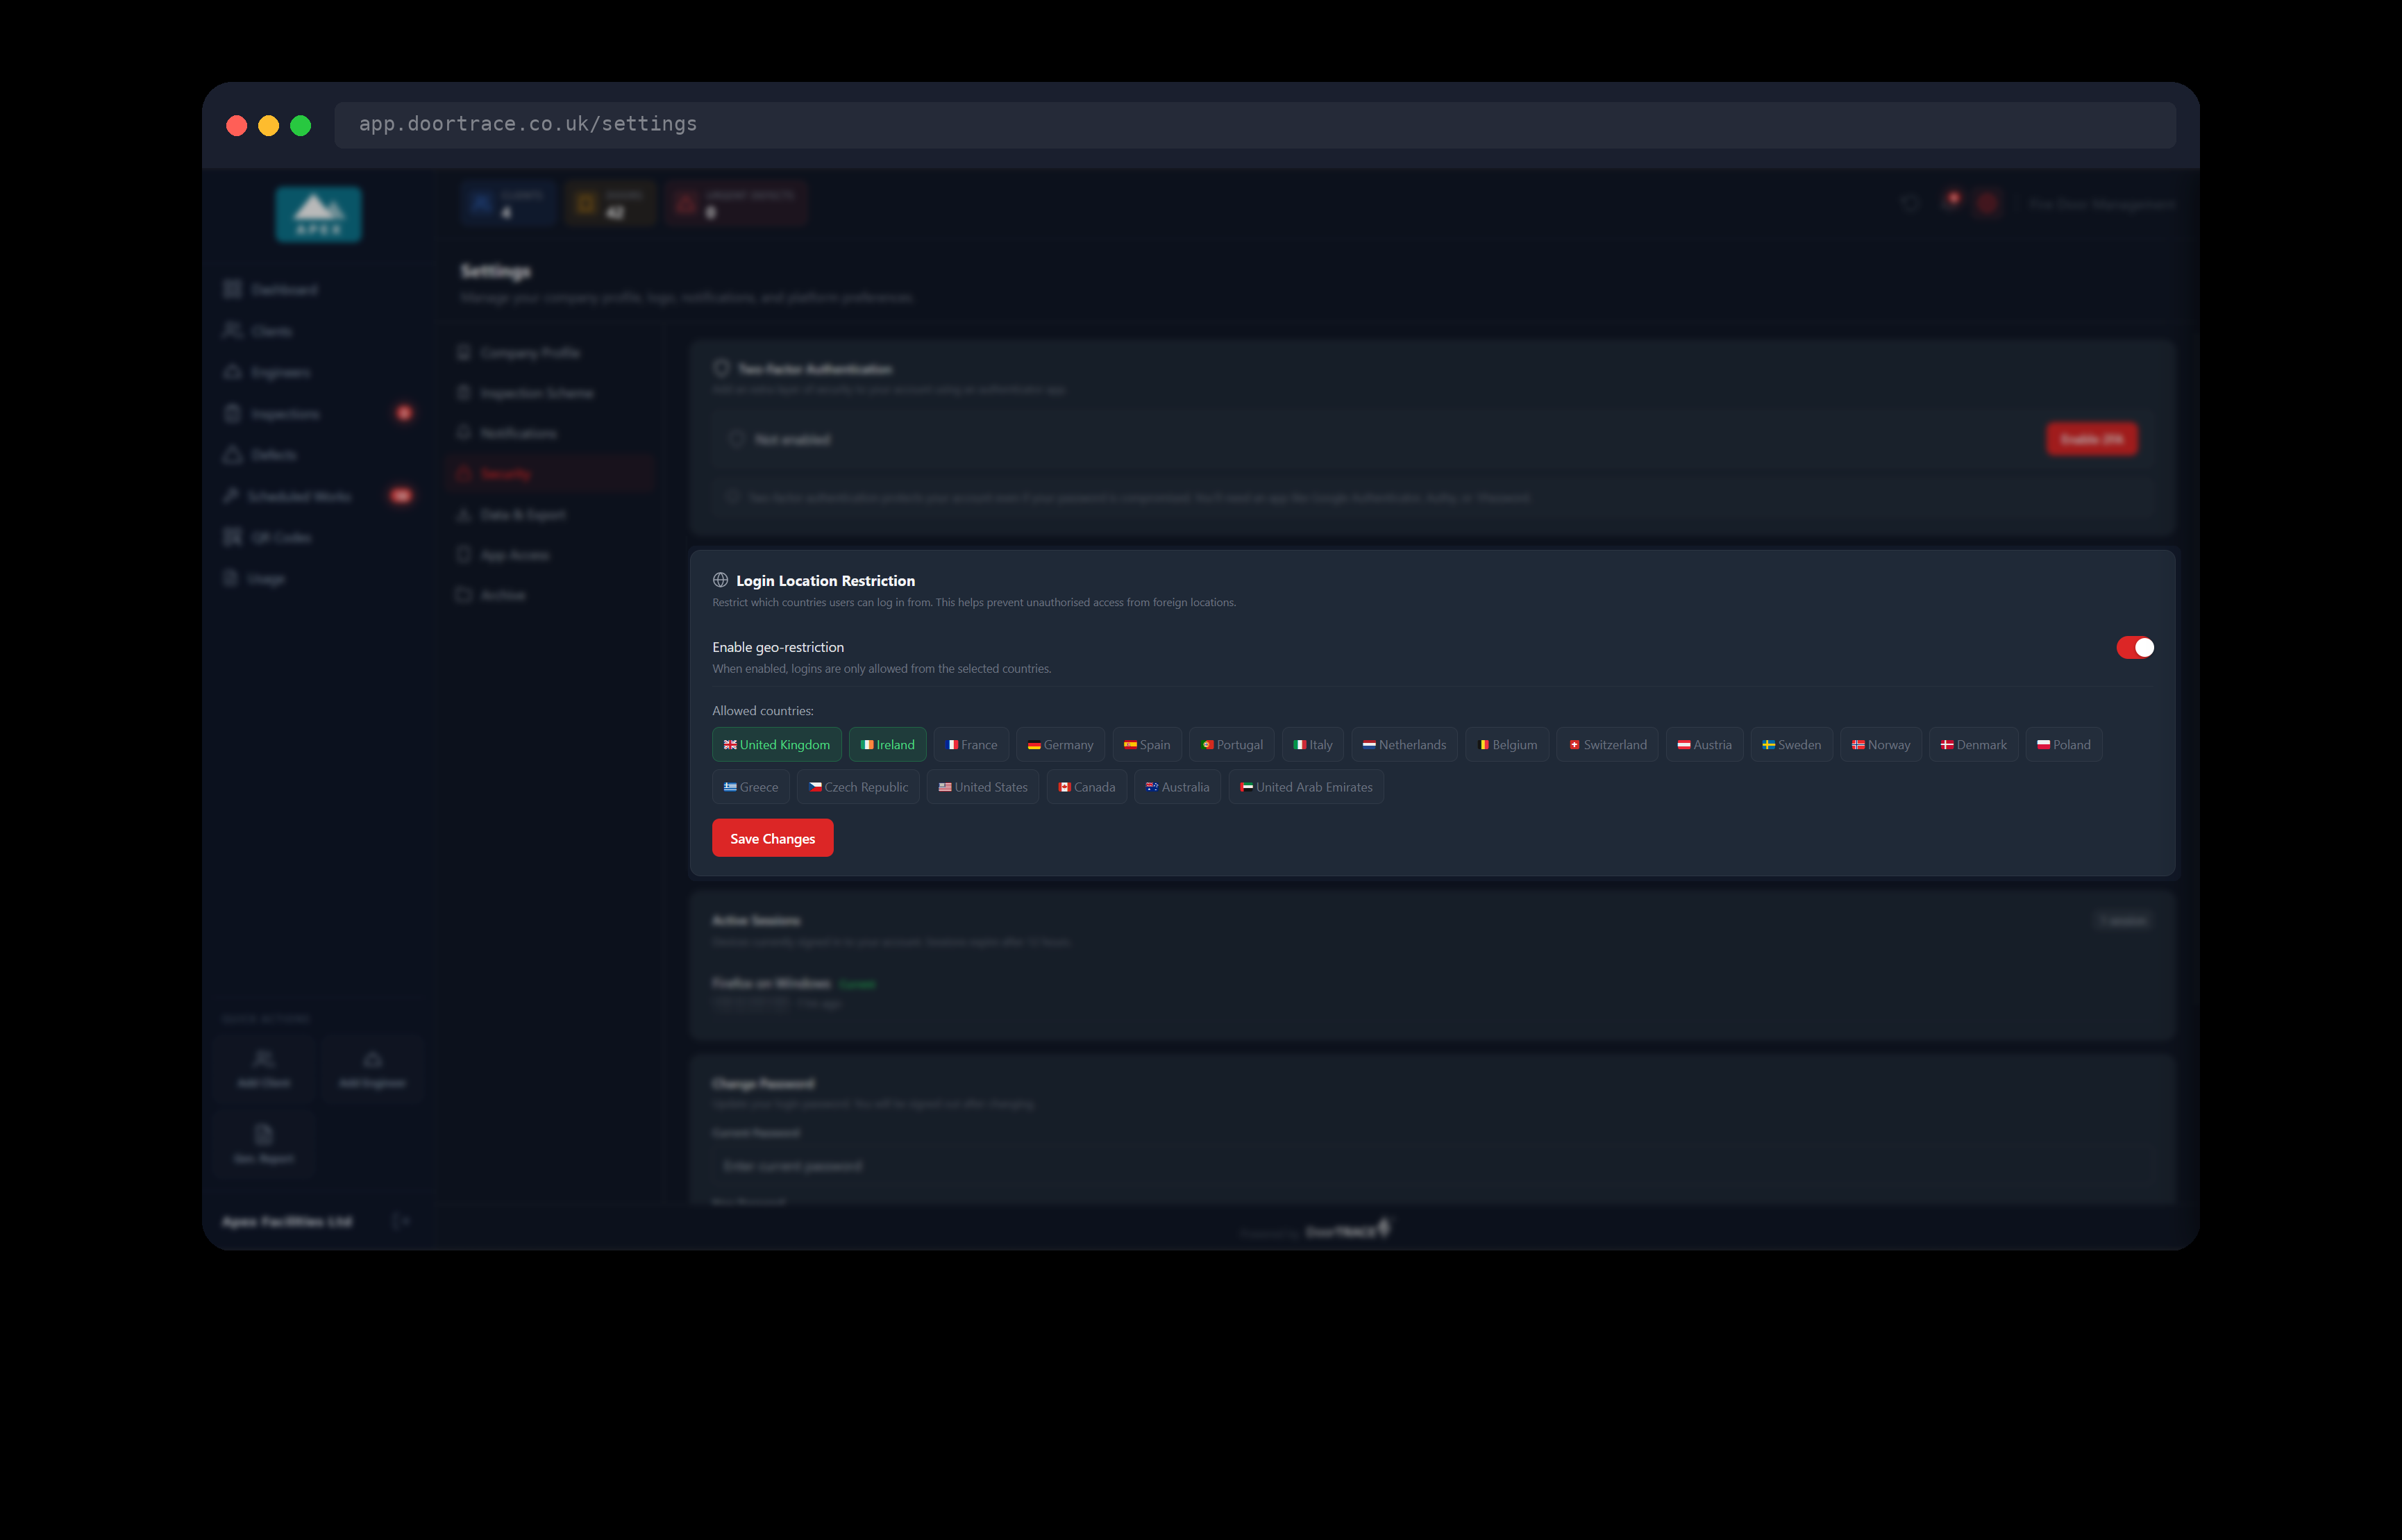Add Italy to allowed countries
Image resolution: width=2402 pixels, height=1540 pixels.
tap(1313, 744)
